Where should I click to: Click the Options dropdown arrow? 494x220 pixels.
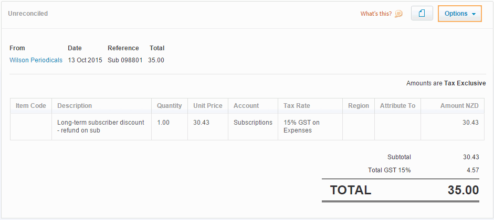point(474,14)
